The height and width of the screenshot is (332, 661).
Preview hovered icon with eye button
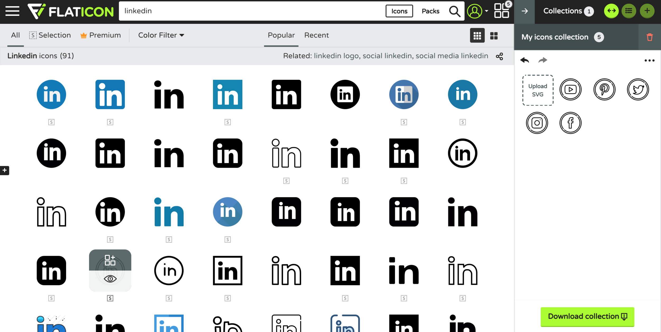pyautogui.click(x=110, y=279)
